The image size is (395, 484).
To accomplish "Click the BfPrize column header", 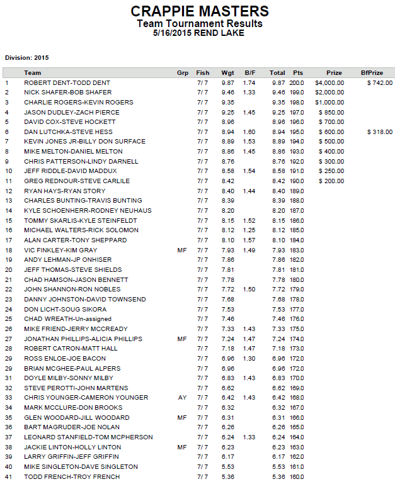I will (372, 73).
